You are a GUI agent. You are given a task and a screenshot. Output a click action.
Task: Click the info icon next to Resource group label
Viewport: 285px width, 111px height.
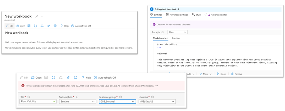(x=120, y=97)
